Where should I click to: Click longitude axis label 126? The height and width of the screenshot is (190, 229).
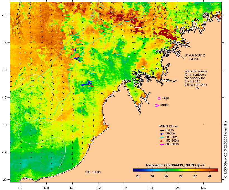(x=203, y=188)
